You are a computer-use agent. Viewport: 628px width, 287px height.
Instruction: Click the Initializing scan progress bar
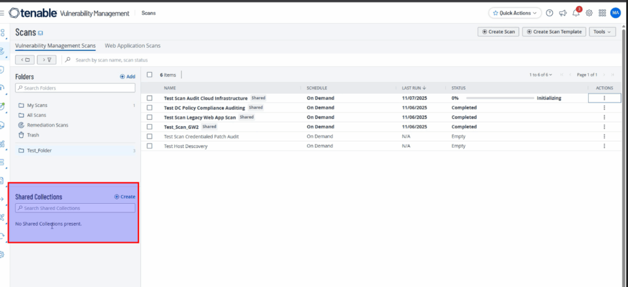coord(500,98)
